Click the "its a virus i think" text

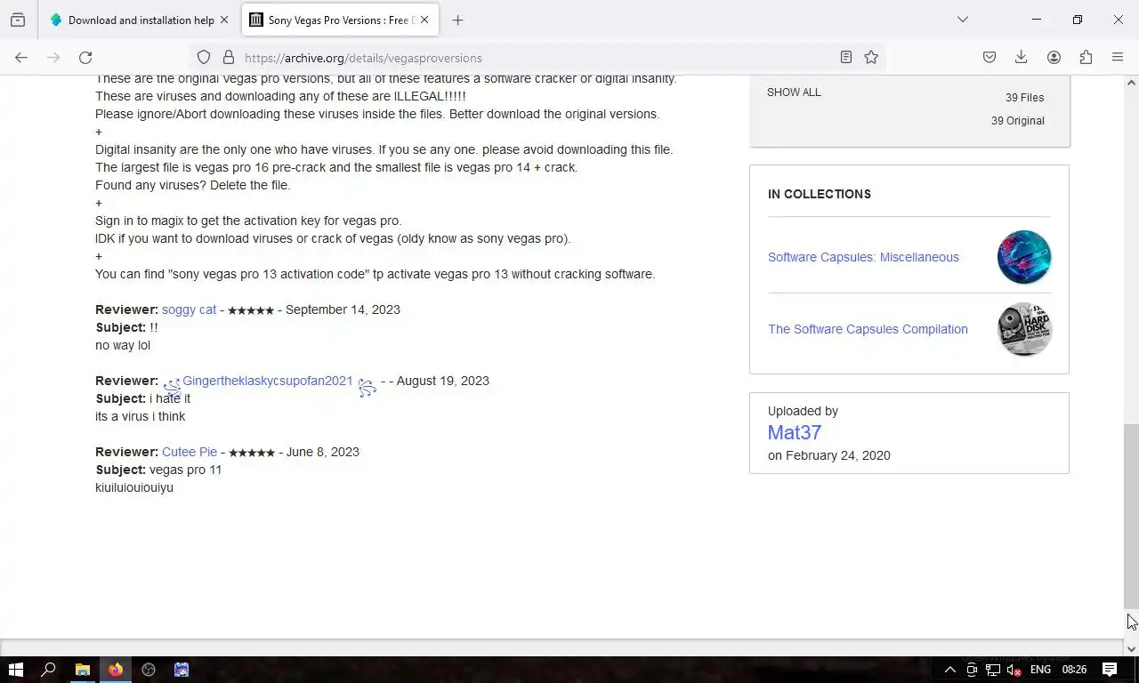(x=141, y=416)
